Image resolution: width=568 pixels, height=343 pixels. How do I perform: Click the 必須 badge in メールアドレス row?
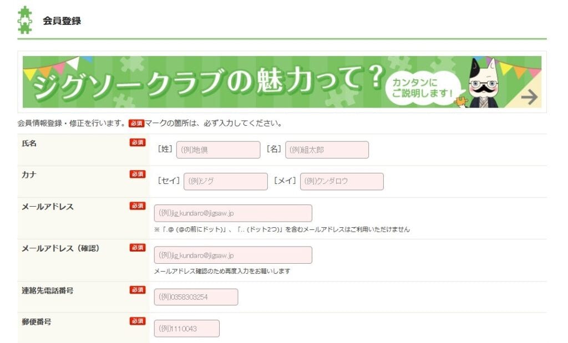click(138, 206)
